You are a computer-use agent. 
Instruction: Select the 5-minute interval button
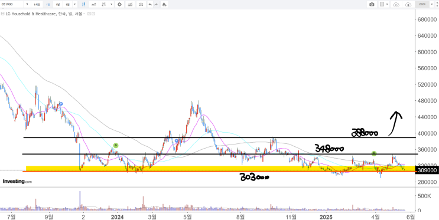(x=27, y=4)
